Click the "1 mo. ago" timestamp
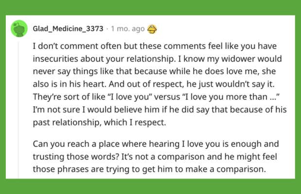The width and height of the screenshot is (301, 194). 128,29
